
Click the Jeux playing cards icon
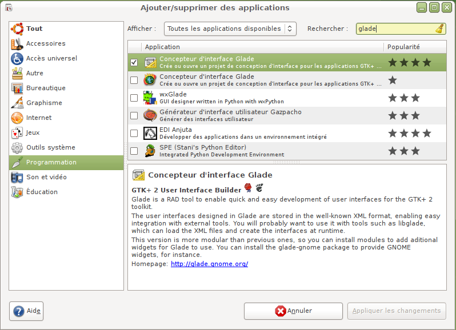click(x=17, y=133)
